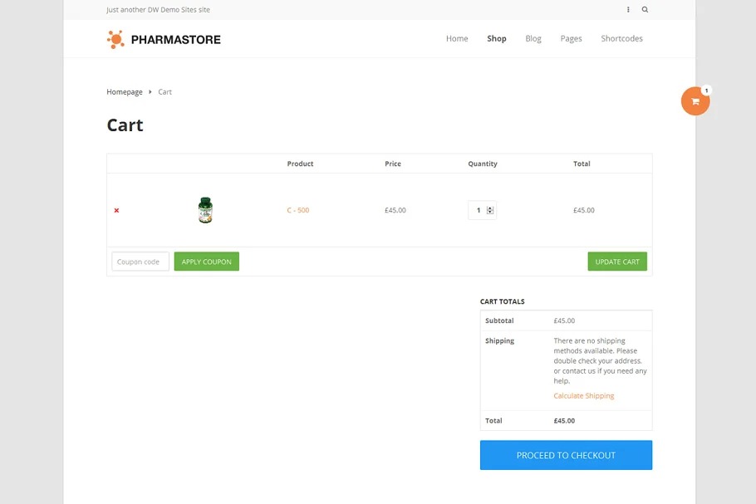
Task: Click the Pharmastore logo
Action: pos(164,39)
